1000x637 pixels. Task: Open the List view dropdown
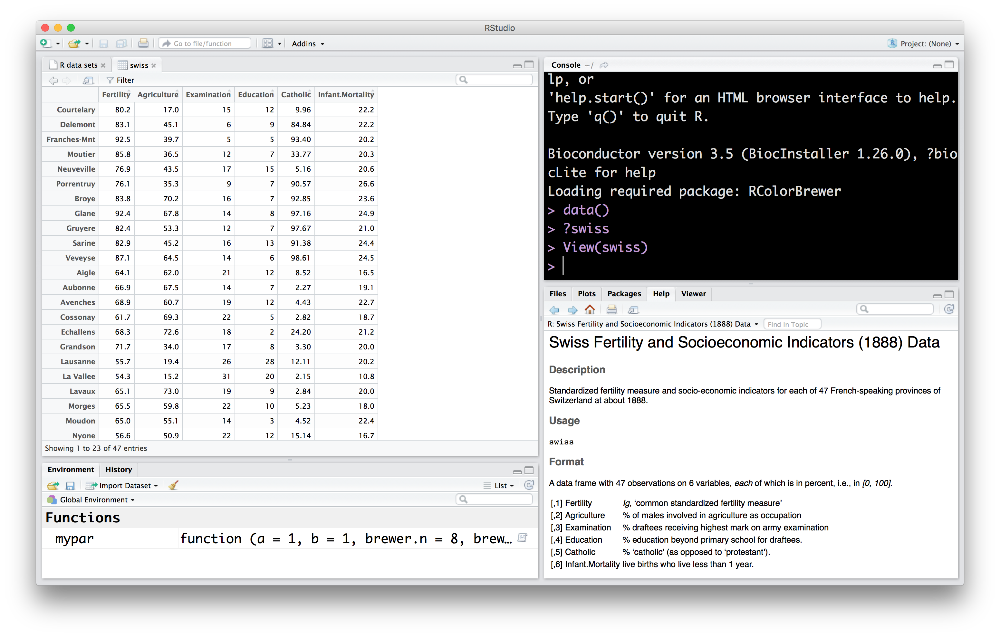click(x=499, y=485)
